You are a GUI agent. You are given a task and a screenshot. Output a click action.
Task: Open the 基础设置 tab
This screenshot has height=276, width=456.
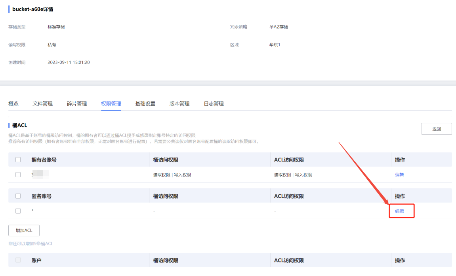pyautogui.click(x=145, y=104)
